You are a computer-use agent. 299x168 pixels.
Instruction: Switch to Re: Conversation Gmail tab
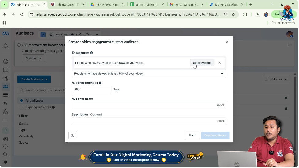click(x=187, y=4)
